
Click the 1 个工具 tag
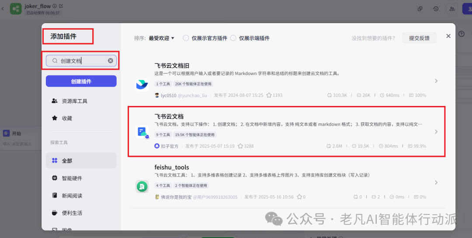163,84
